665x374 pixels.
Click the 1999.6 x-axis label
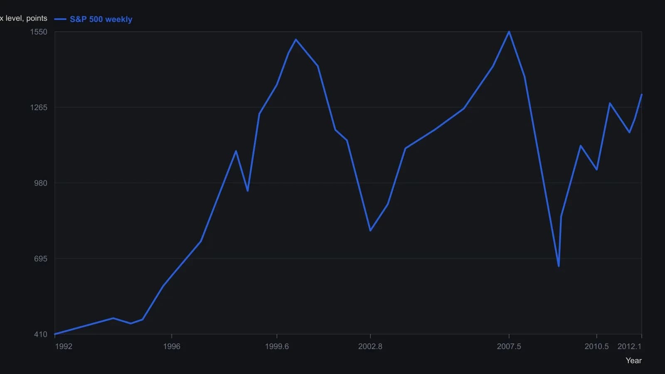click(x=277, y=347)
